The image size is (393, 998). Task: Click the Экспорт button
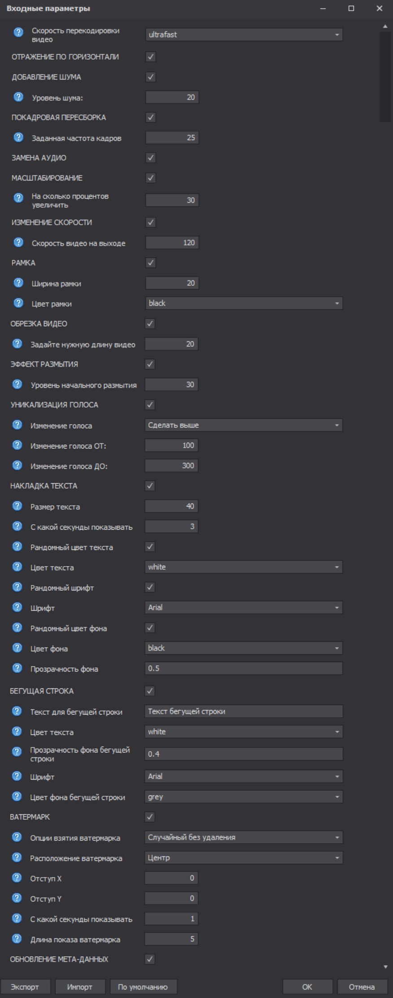(x=25, y=983)
